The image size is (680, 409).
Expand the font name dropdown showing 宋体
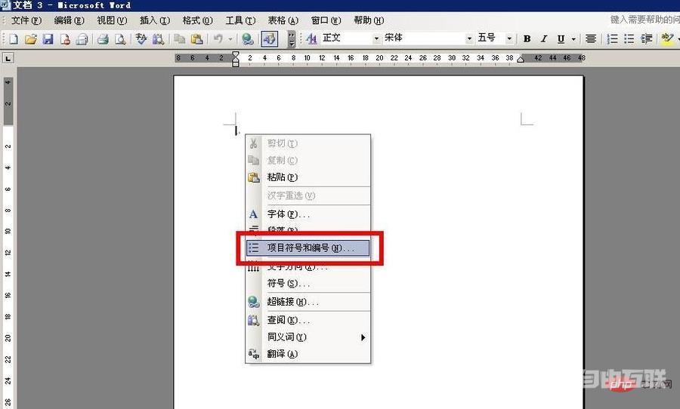pos(469,38)
